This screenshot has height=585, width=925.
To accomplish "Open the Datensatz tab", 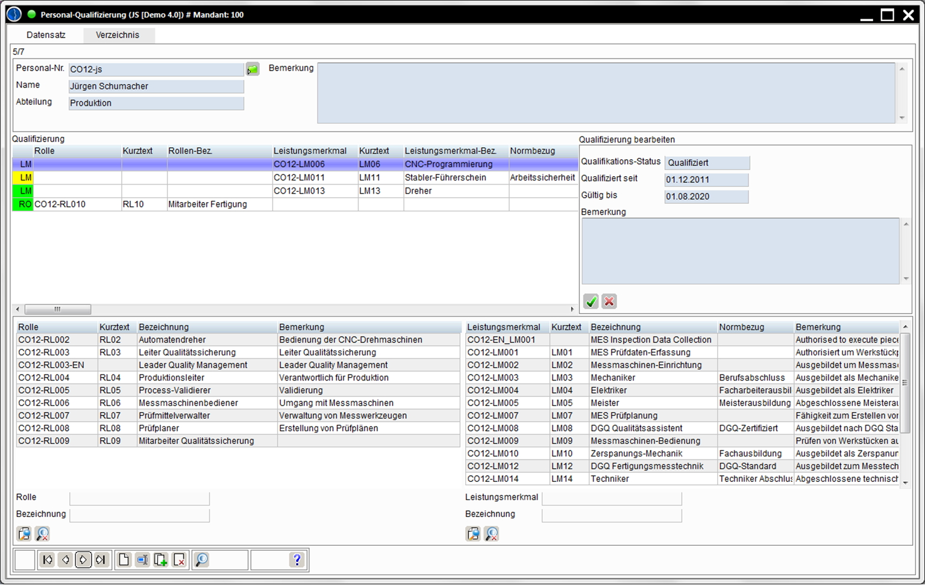I will click(46, 35).
